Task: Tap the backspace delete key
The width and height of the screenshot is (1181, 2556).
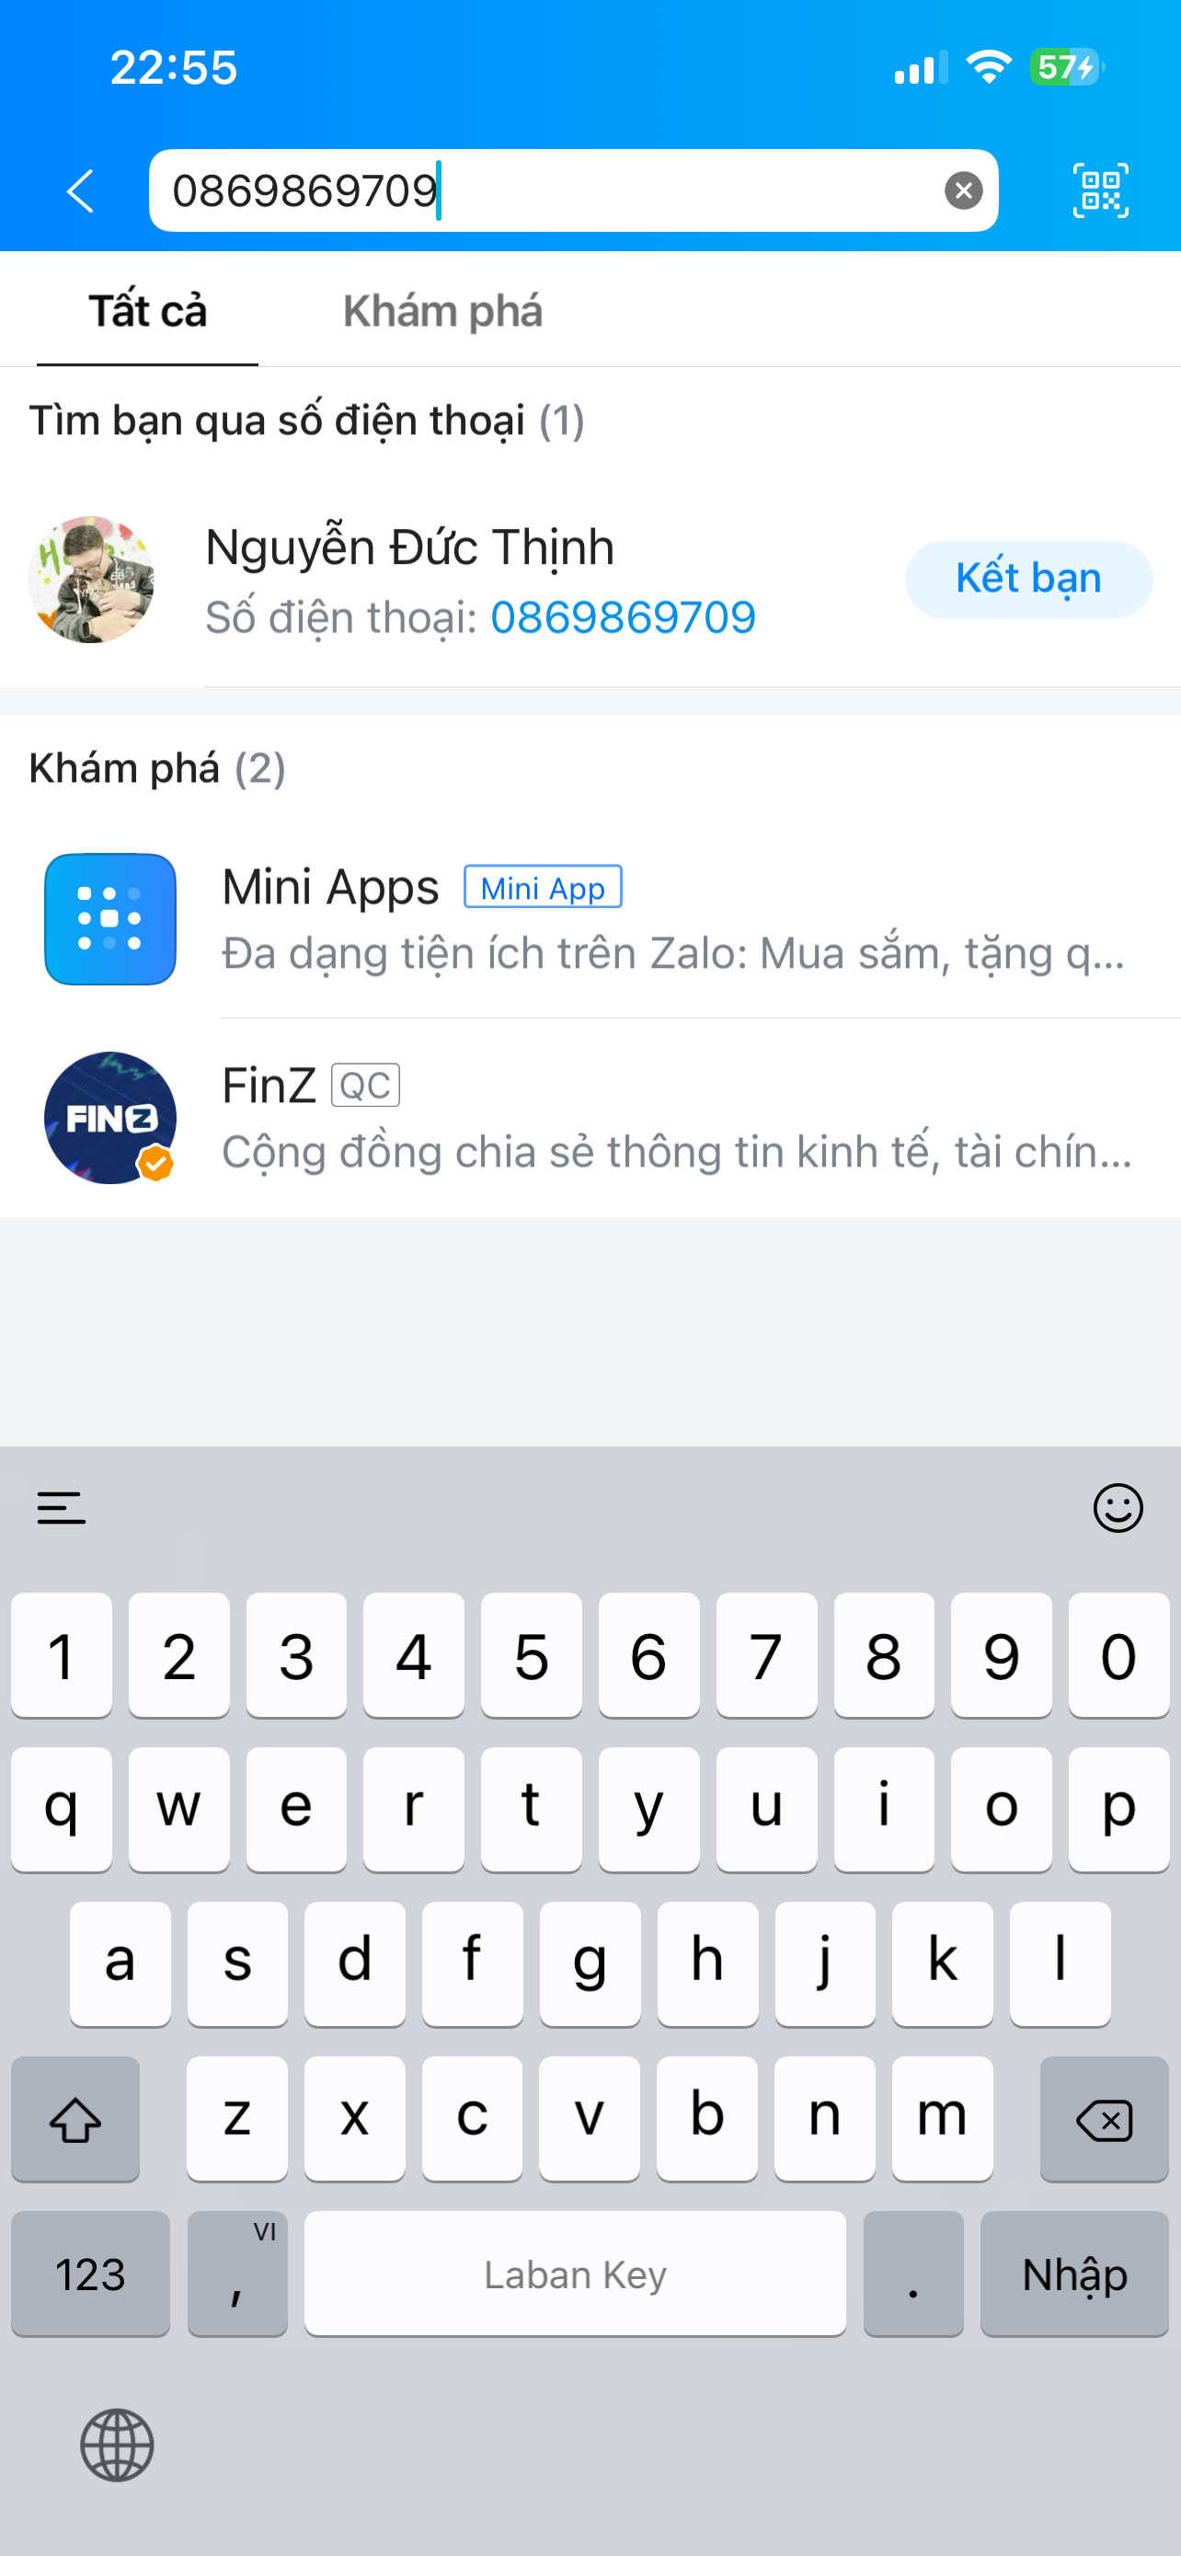Action: (1104, 2118)
